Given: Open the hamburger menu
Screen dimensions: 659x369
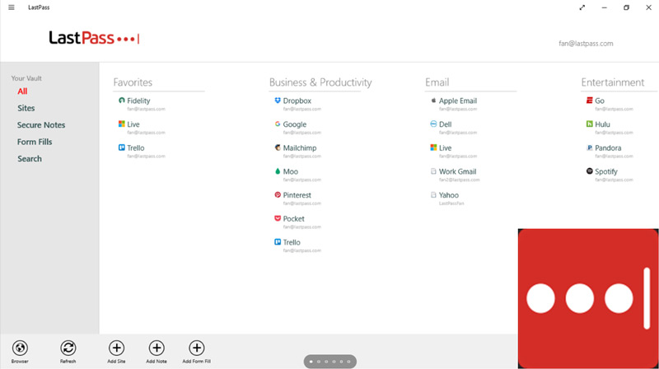Looking at the screenshot, I should point(12,7).
